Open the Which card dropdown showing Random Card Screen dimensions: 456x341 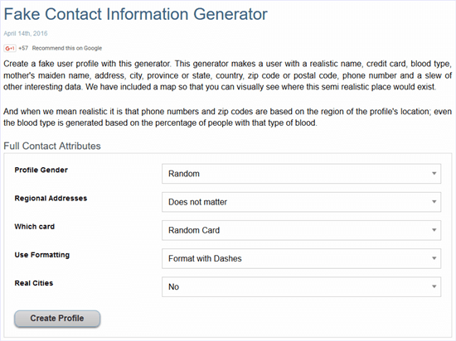(x=301, y=230)
